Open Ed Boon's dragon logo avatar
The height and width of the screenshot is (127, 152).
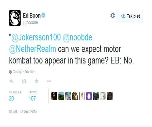tap(15, 18)
